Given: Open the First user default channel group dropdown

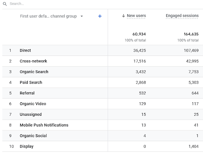Looking at the screenshot, I should point(52,16).
